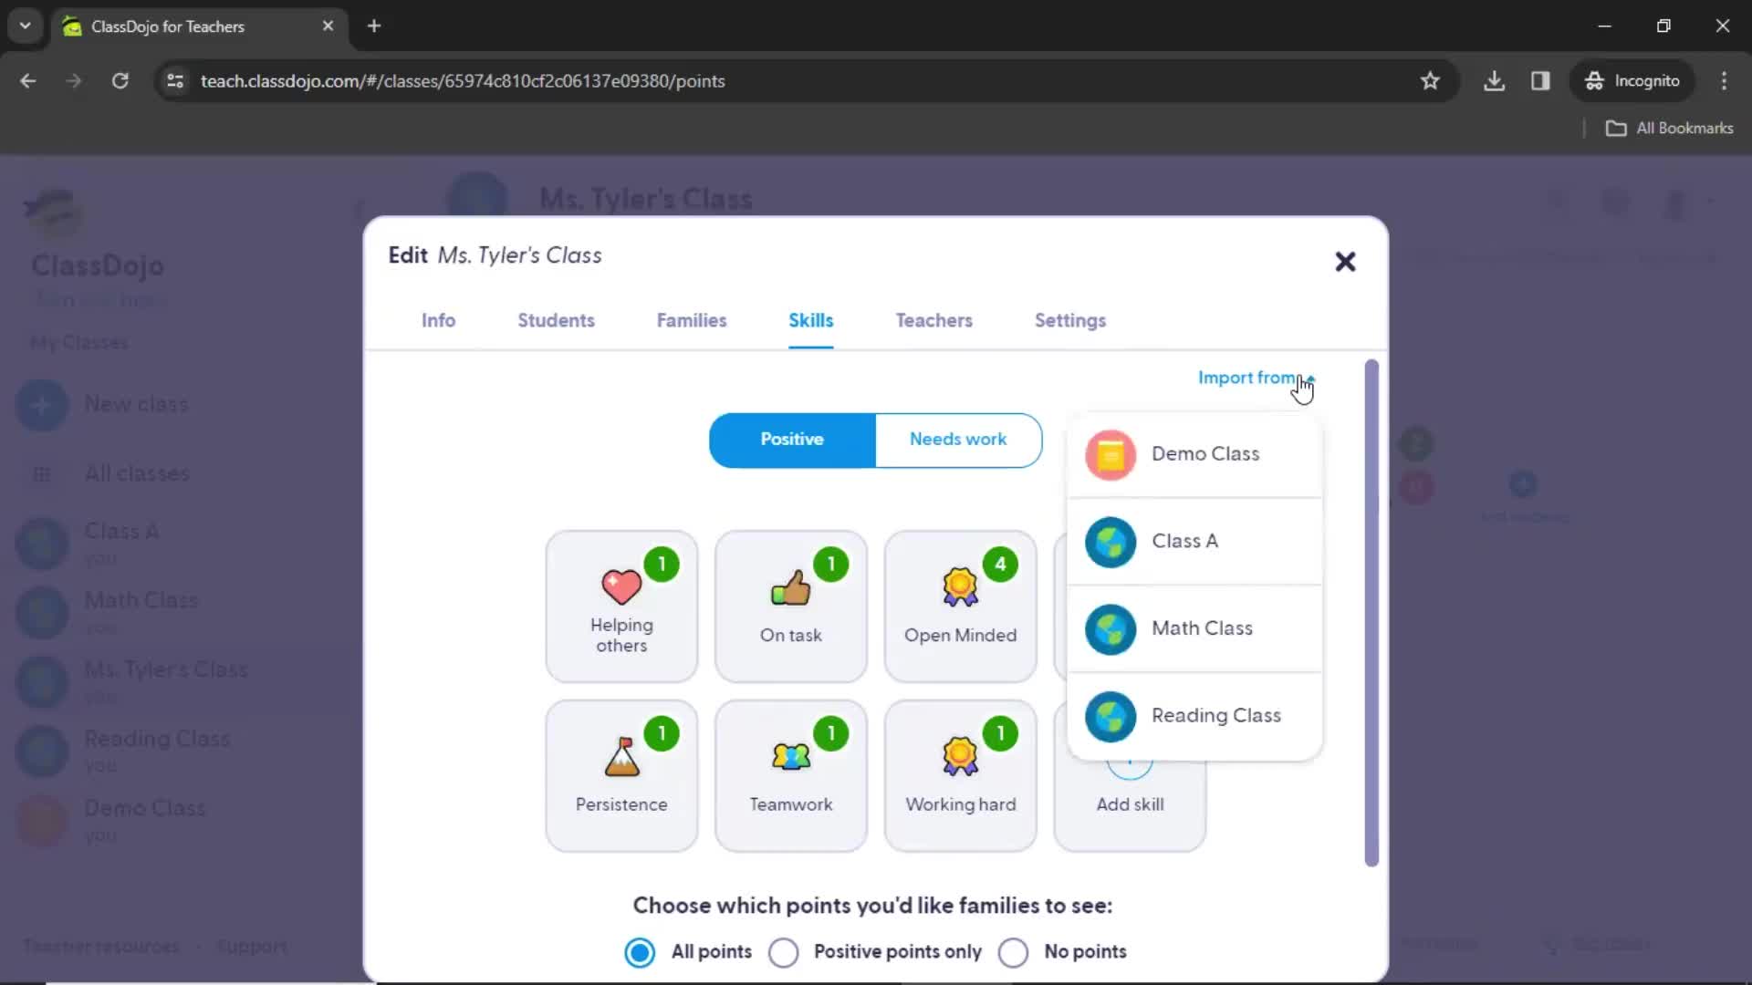Select Positive points only radio button
1752x985 pixels.
tap(783, 951)
